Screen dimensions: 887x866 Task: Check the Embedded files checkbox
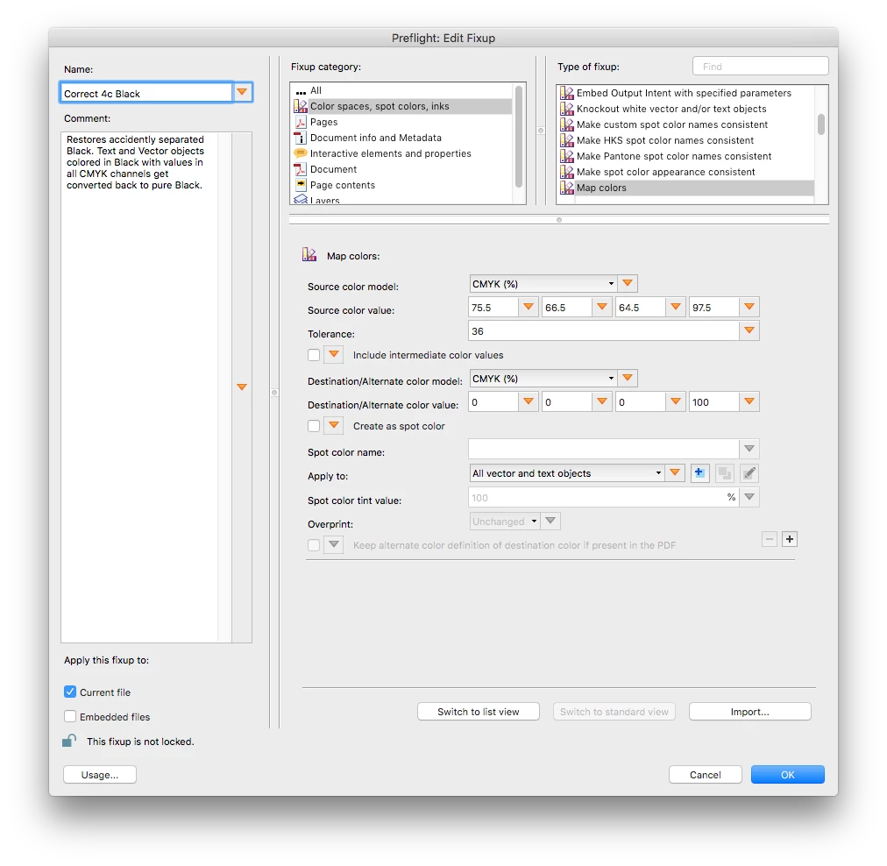click(x=70, y=716)
